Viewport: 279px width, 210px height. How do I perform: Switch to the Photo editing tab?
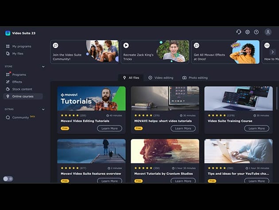[195, 78]
